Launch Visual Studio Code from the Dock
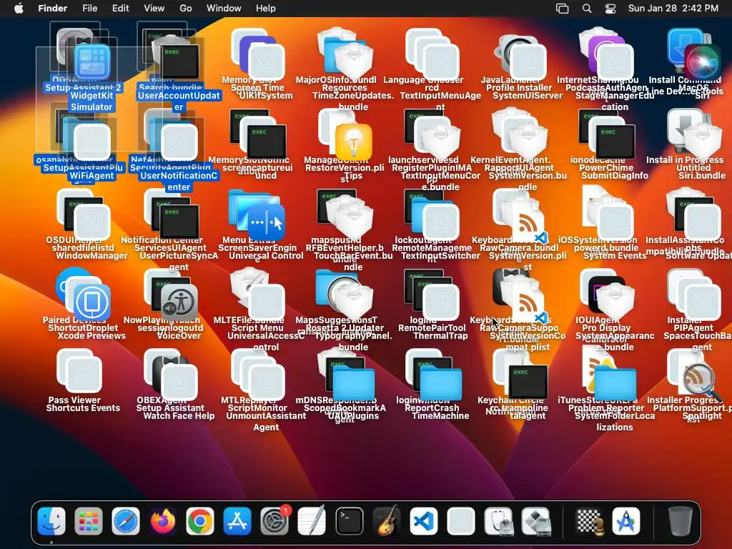This screenshot has width=732, height=549. (424, 520)
